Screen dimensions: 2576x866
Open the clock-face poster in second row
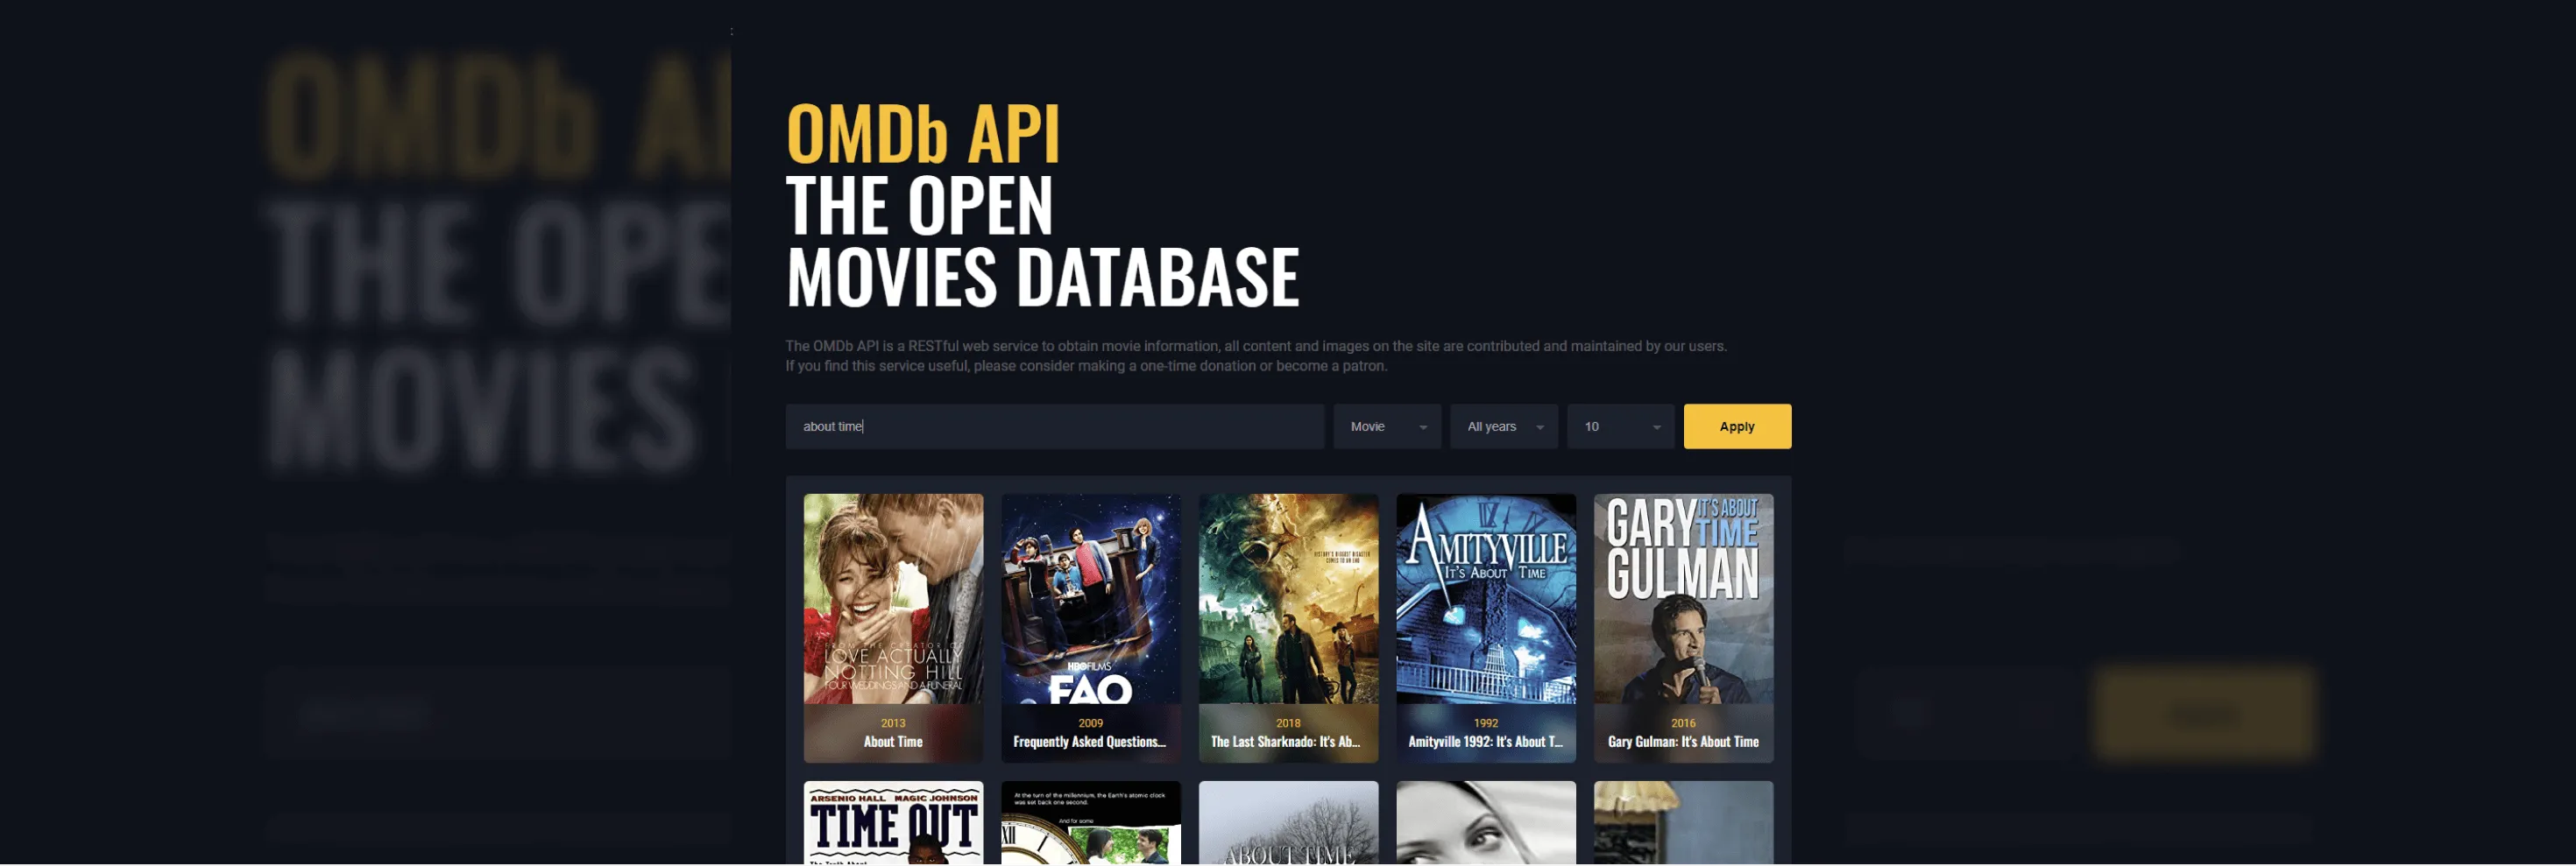click(1090, 823)
